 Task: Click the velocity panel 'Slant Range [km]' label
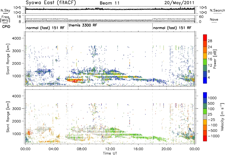(x=8, y=117)
